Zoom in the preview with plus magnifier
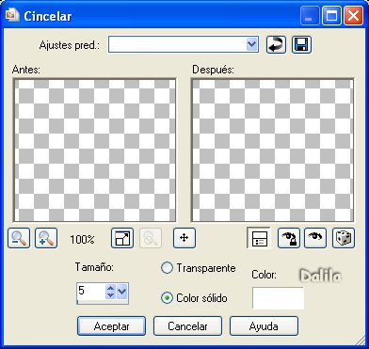 (x=46, y=238)
